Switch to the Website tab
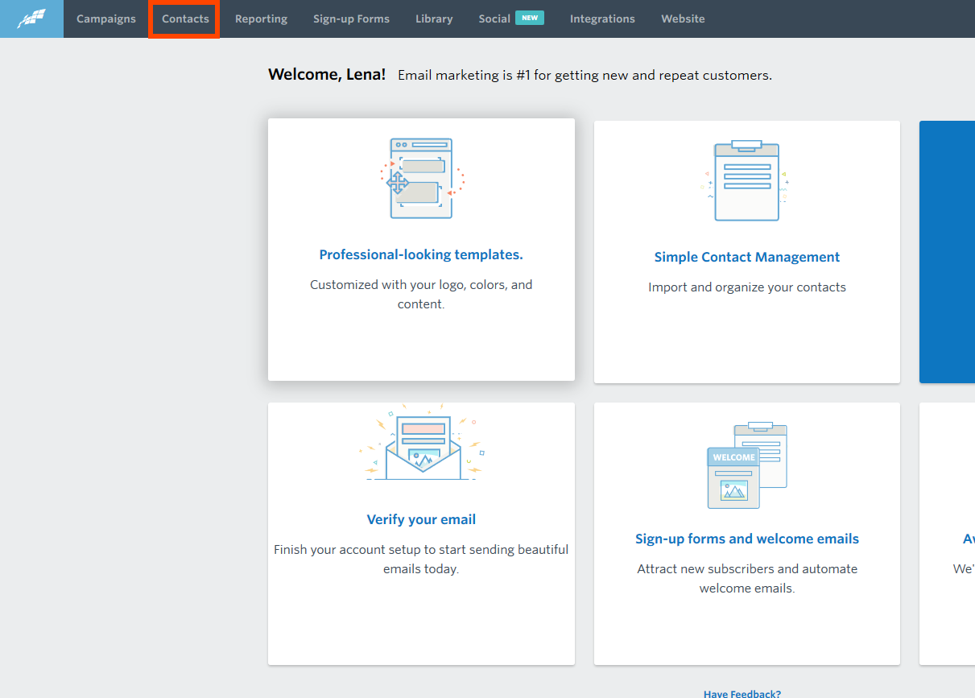The width and height of the screenshot is (975, 698). click(683, 19)
